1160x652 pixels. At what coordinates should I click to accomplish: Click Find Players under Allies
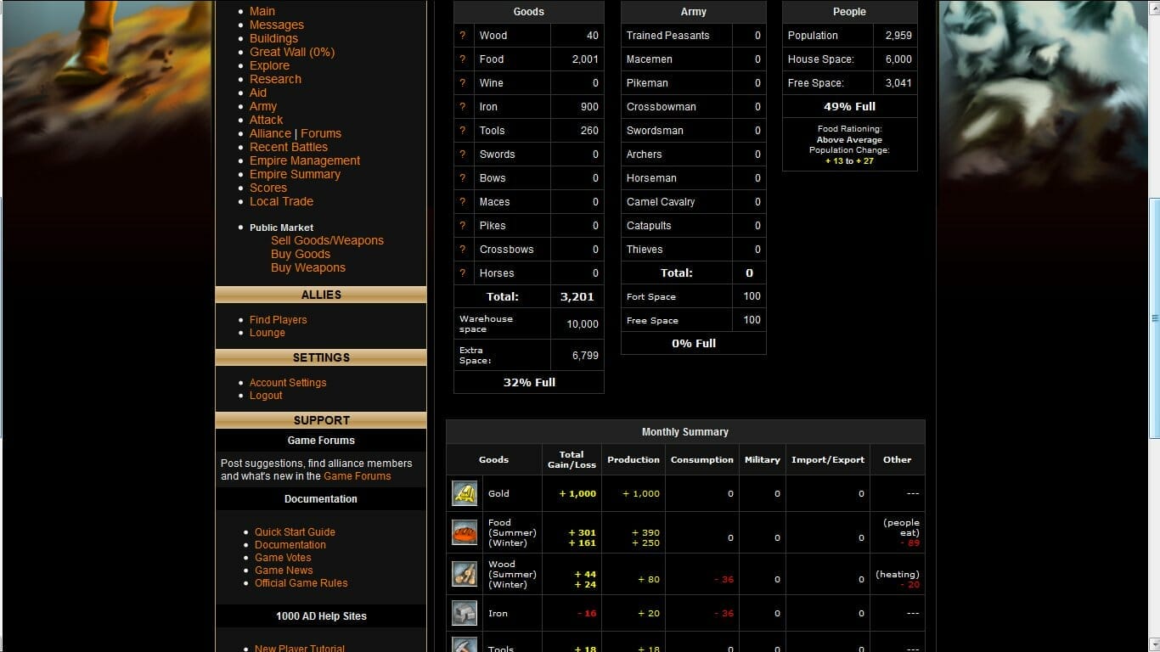[x=278, y=320]
